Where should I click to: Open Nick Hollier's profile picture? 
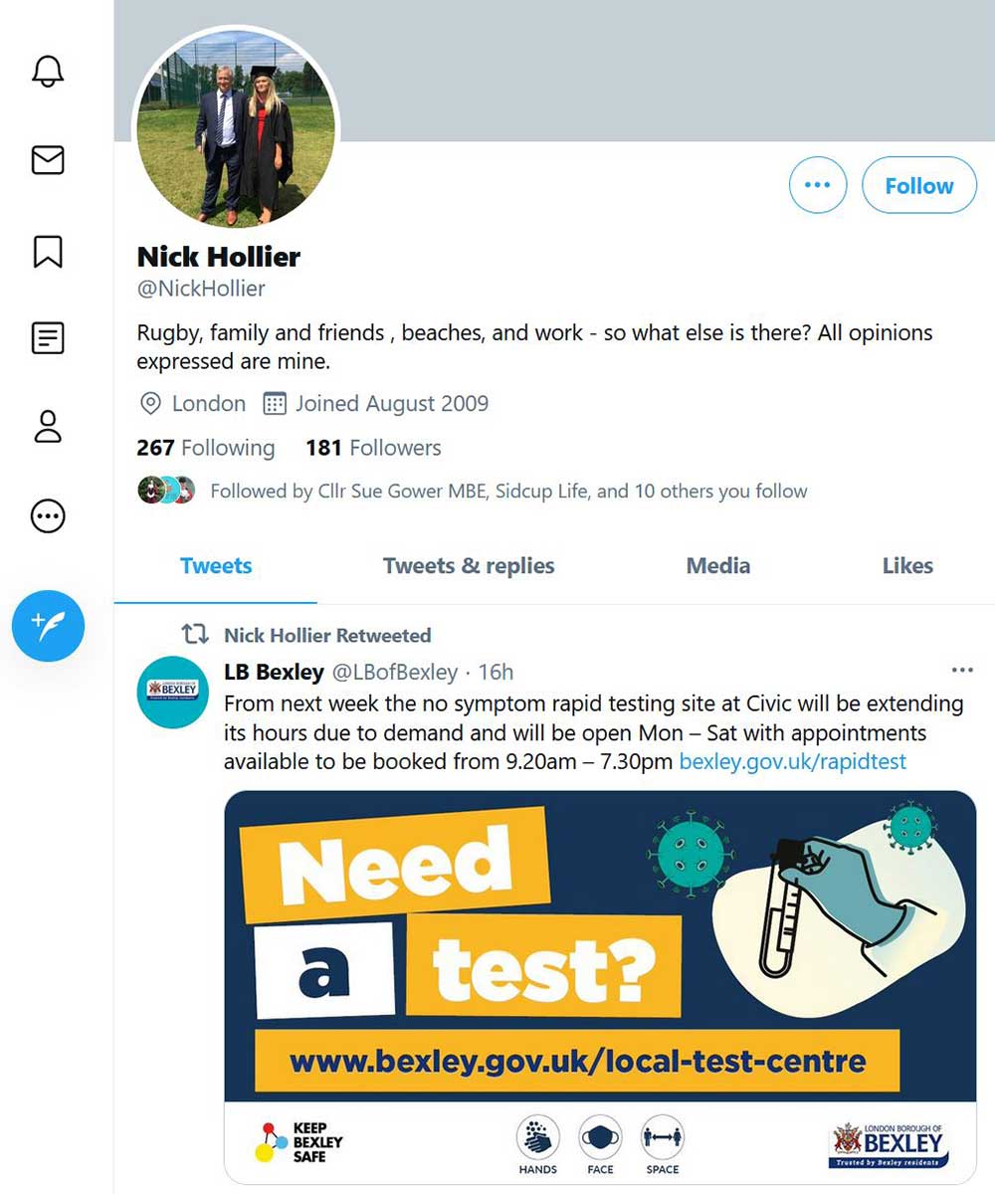(x=236, y=129)
